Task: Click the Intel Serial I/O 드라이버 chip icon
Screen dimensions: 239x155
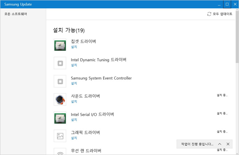Action: pos(60,118)
